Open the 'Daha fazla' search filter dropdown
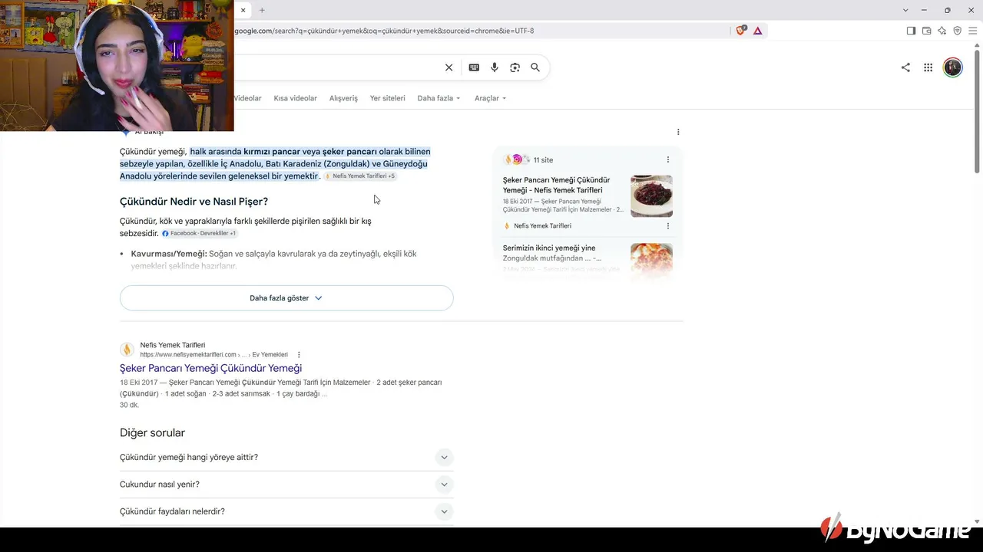Image resolution: width=983 pixels, height=552 pixels. 439,98
